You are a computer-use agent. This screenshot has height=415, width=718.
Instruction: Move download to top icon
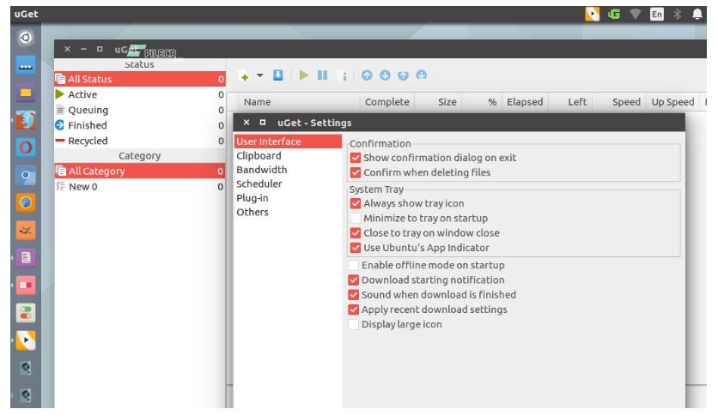pyautogui.click(x=403, y=75)
